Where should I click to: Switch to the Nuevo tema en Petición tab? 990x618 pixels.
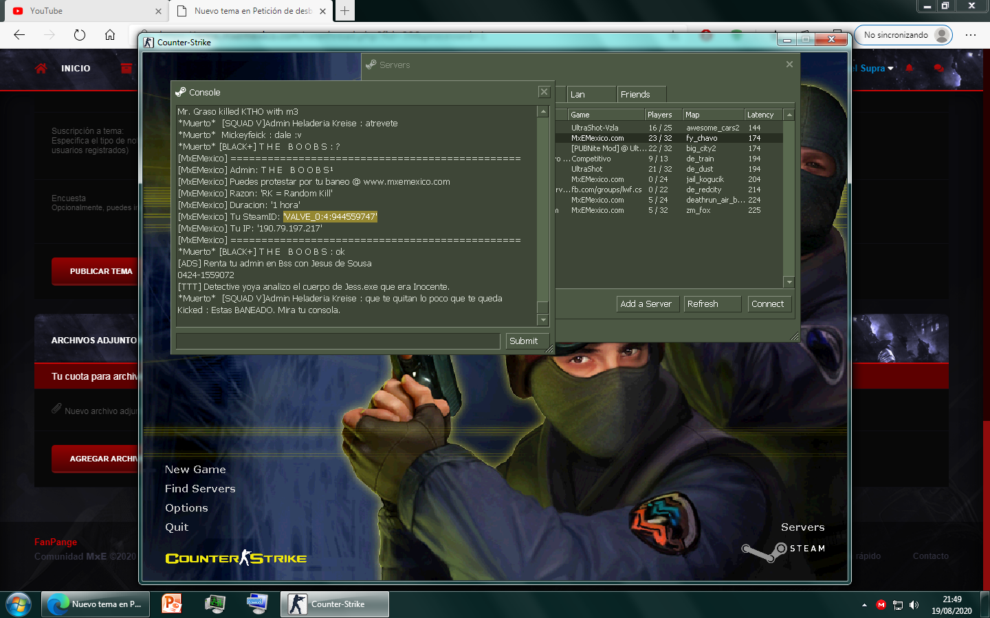point(252,11)
